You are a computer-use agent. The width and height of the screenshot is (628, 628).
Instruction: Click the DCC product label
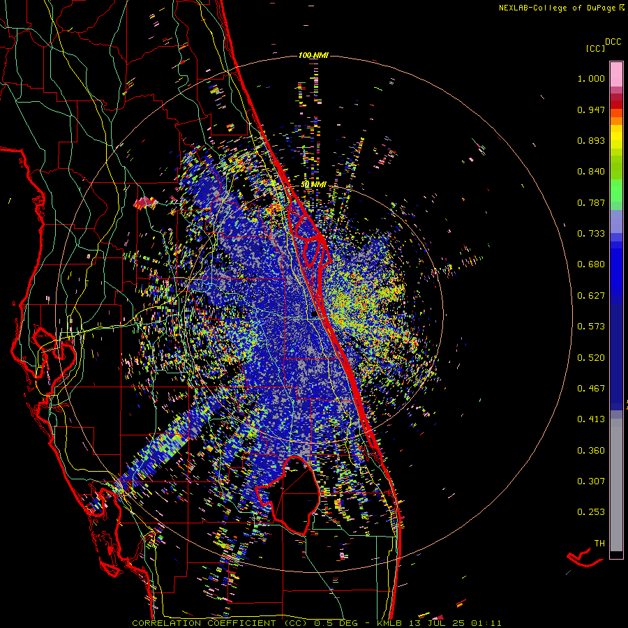[x=613, y=42]
